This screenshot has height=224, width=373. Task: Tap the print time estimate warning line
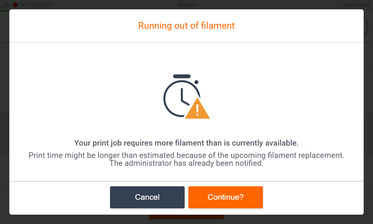186,155
